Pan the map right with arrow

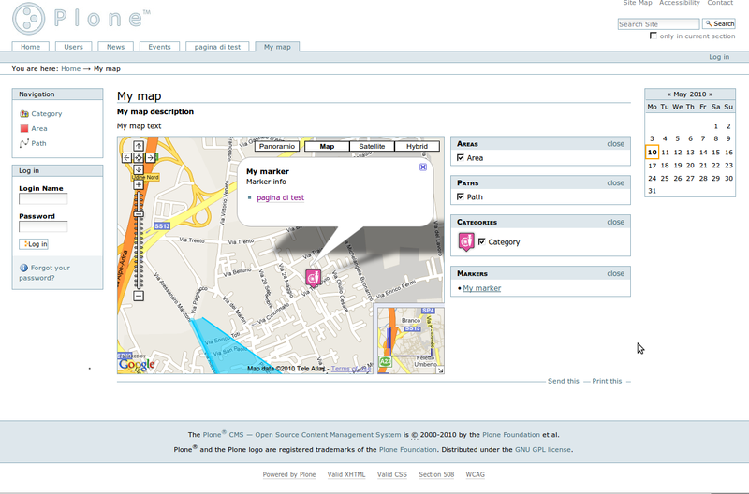coord(150,158)
